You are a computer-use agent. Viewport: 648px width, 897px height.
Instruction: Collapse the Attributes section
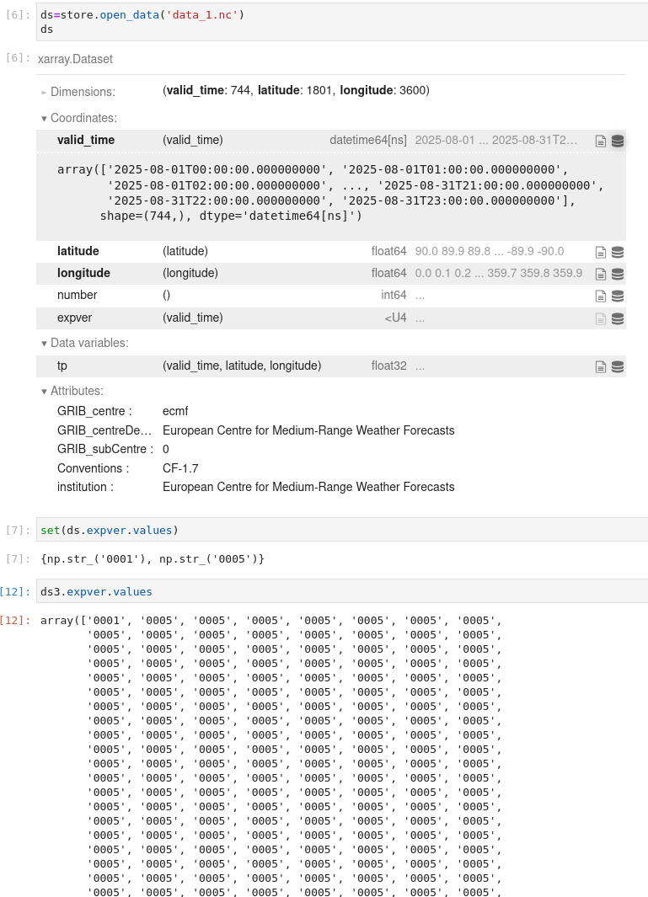point(72,392)
